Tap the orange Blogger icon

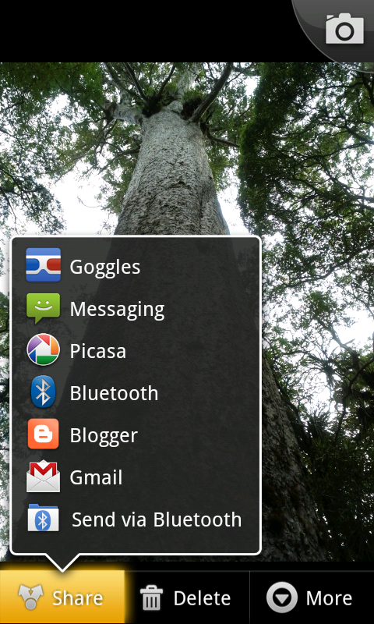(x=44, y=434)
